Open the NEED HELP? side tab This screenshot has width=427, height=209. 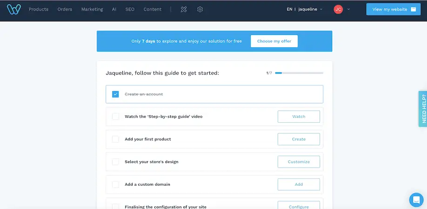pos(423,109)
